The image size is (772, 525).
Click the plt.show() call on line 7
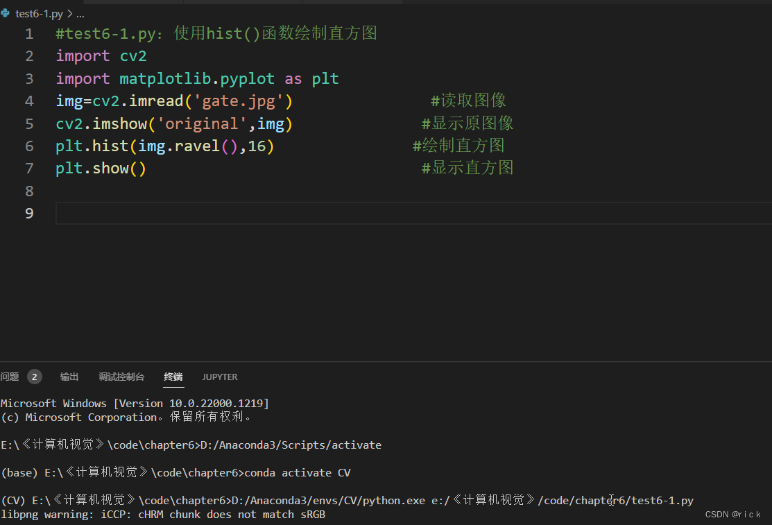click(101, 169)
